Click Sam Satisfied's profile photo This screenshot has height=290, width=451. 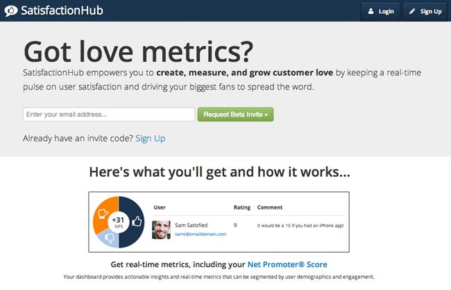pos(161,230)
